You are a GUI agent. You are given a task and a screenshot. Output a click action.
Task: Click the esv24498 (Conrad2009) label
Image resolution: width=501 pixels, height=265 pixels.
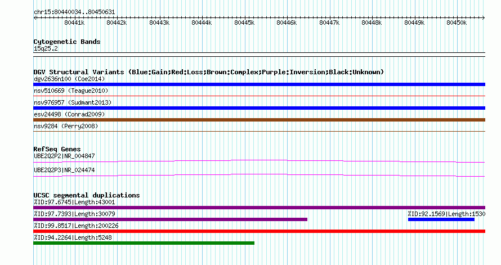coord(69,114)
